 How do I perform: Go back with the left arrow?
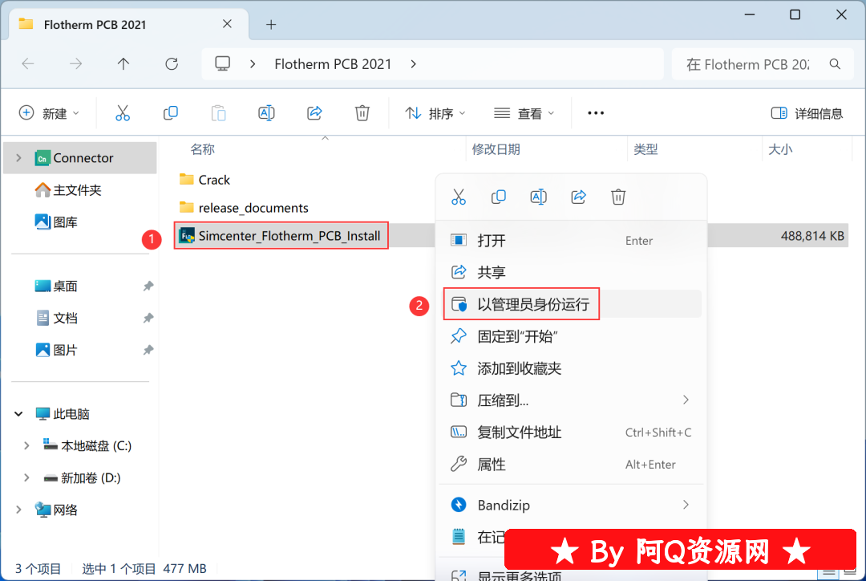[28, 64]
